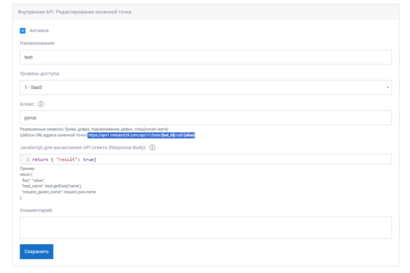Toggle the Активна checkbox
Viewport: 410px width, 273px height.
click(23, 31)
